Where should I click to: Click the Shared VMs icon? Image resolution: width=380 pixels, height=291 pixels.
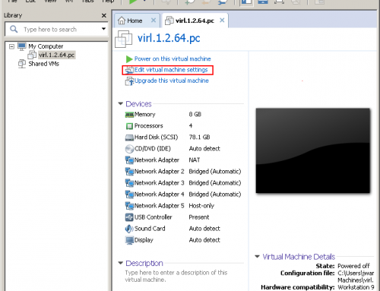point(22,64)
